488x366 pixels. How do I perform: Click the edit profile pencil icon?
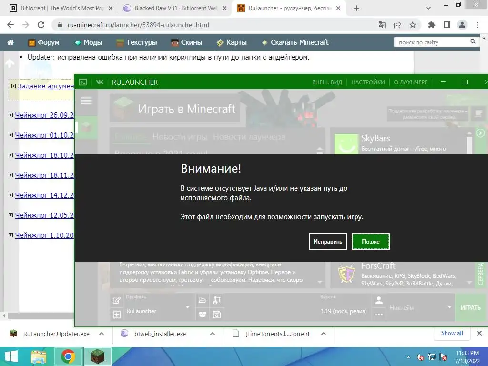point(116,300)
